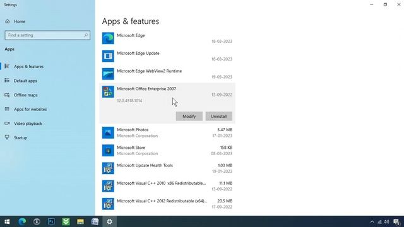
Task: Open the green arrow app on taskbar
Action: tap(66, 221)
